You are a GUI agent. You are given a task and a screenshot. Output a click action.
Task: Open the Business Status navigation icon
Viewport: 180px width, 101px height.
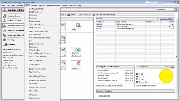pyautogui.click(x=4, y=16)
